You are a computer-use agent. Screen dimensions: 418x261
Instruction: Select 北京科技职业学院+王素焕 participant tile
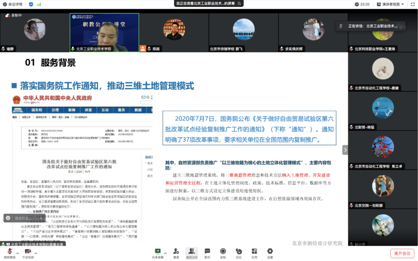tap(383, 32)
